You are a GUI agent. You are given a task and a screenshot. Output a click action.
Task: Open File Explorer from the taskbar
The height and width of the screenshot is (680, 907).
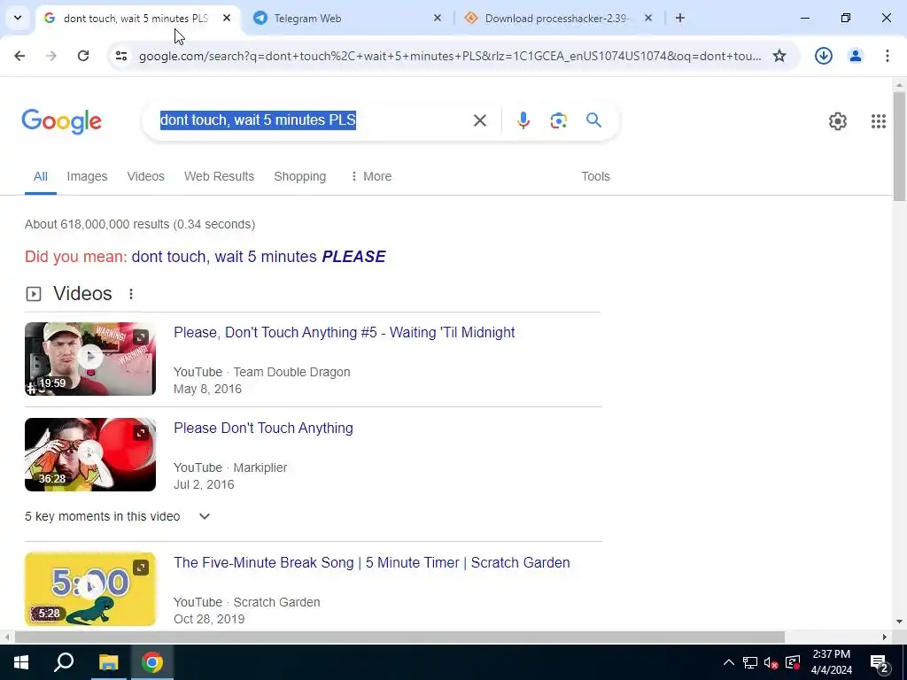coord(108,662)
